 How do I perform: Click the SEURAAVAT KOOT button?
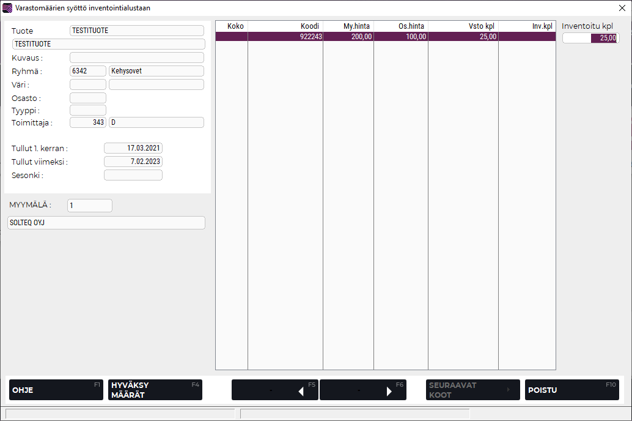(x=472, y=390)
